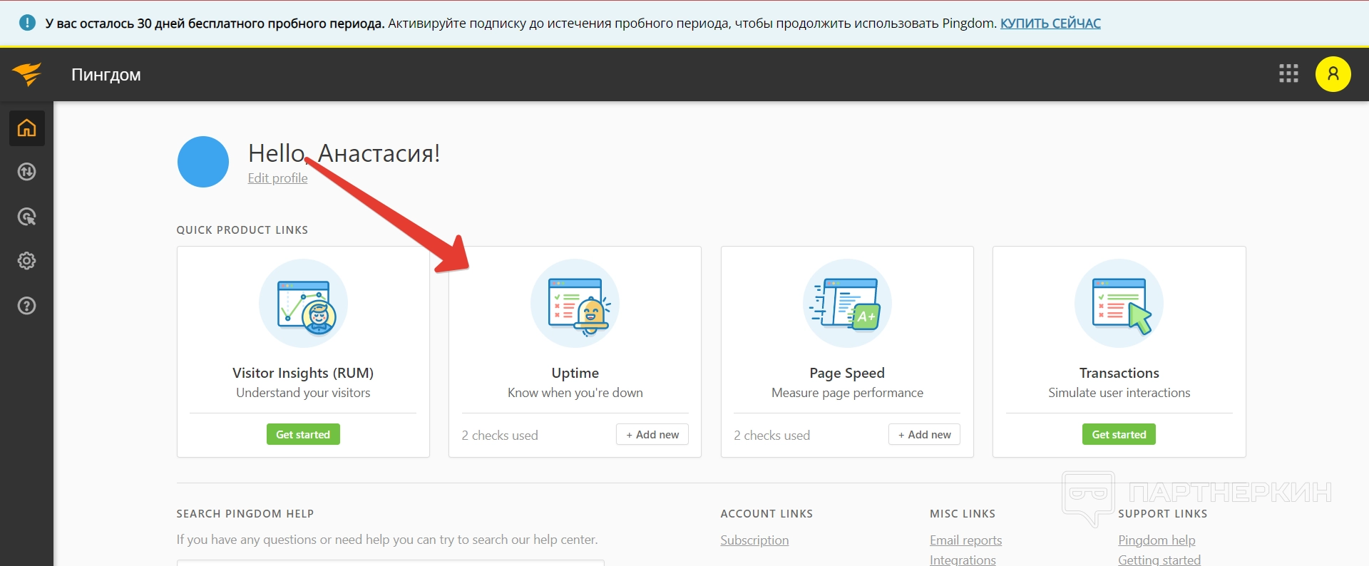Click Get started under Visitor Insights
Screen dimensions: 1369x566
point(303,434)
